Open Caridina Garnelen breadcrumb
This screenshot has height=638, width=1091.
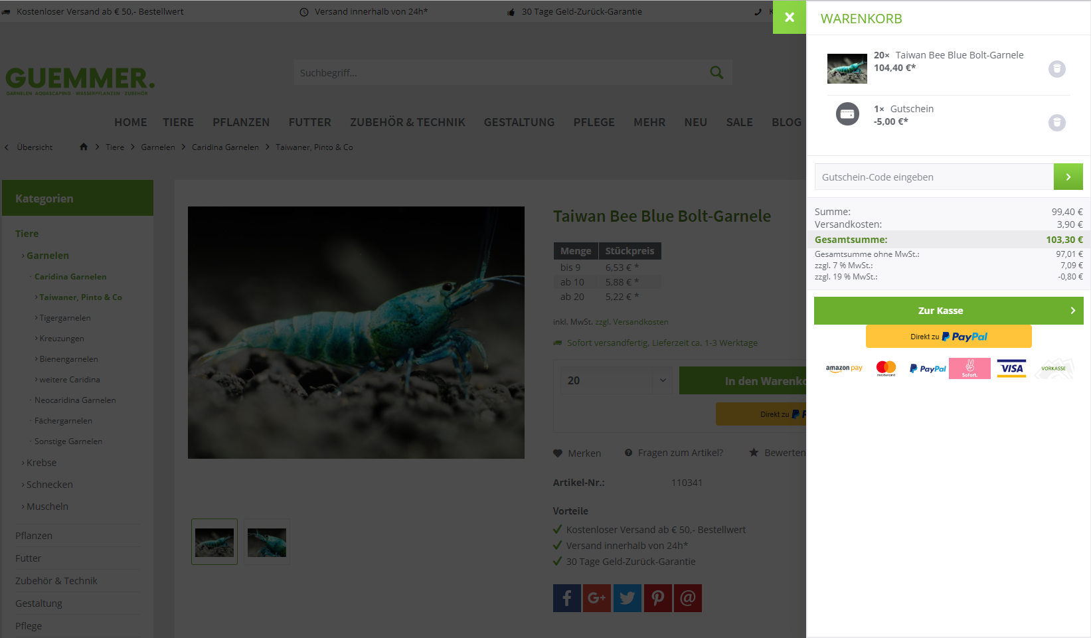[225, 147]
